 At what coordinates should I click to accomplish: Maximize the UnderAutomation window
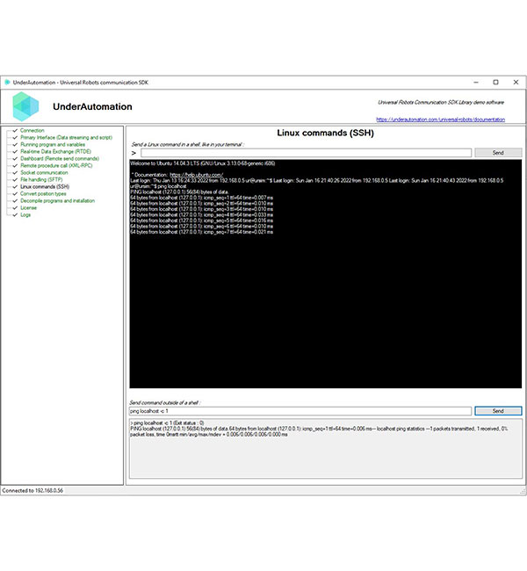(x=495, y=83)
